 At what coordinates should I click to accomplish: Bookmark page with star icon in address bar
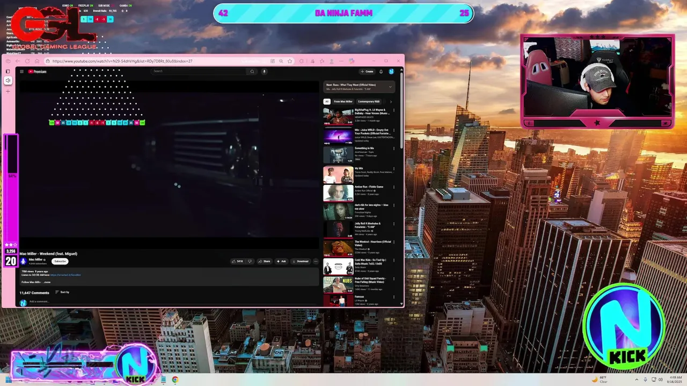[290, 61]
